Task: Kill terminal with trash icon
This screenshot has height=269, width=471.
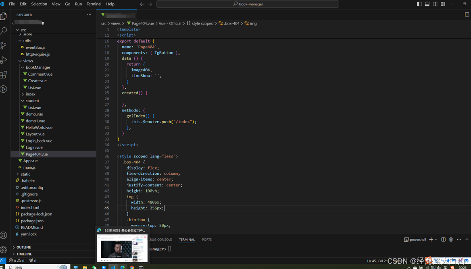Action: point(451,239)
